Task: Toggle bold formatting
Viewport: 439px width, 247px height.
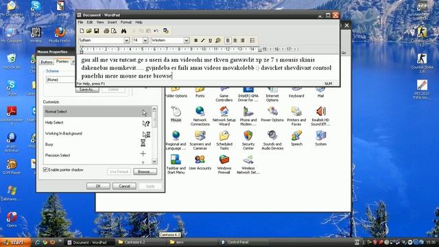Action: [195, 40]
